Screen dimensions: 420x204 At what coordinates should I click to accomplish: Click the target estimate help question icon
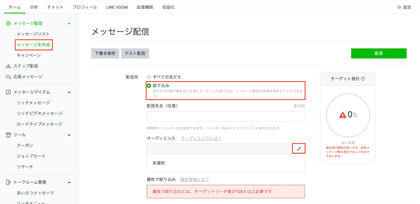363,79
